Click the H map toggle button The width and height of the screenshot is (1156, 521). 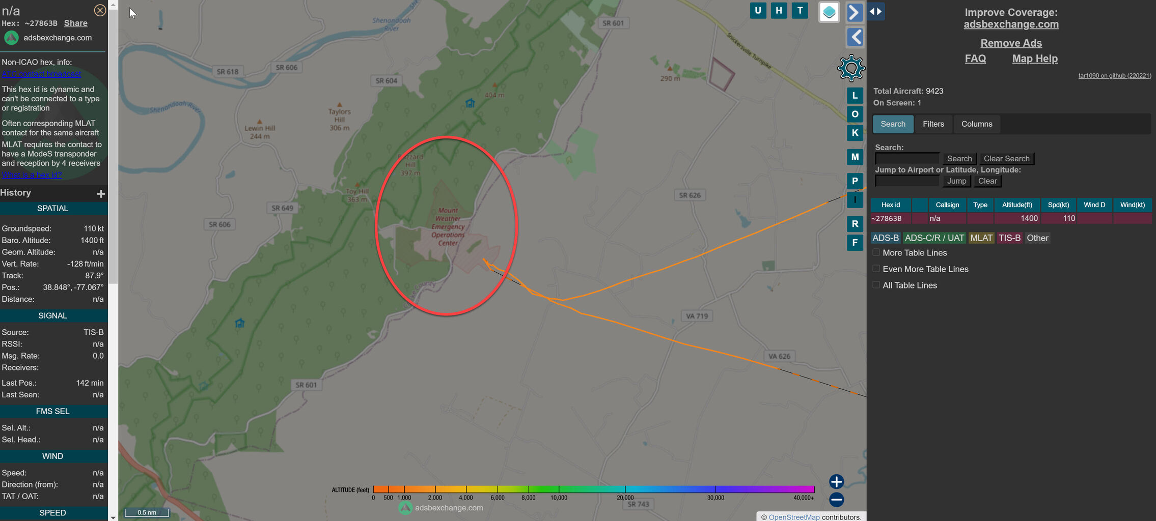[x=779, y=10]
